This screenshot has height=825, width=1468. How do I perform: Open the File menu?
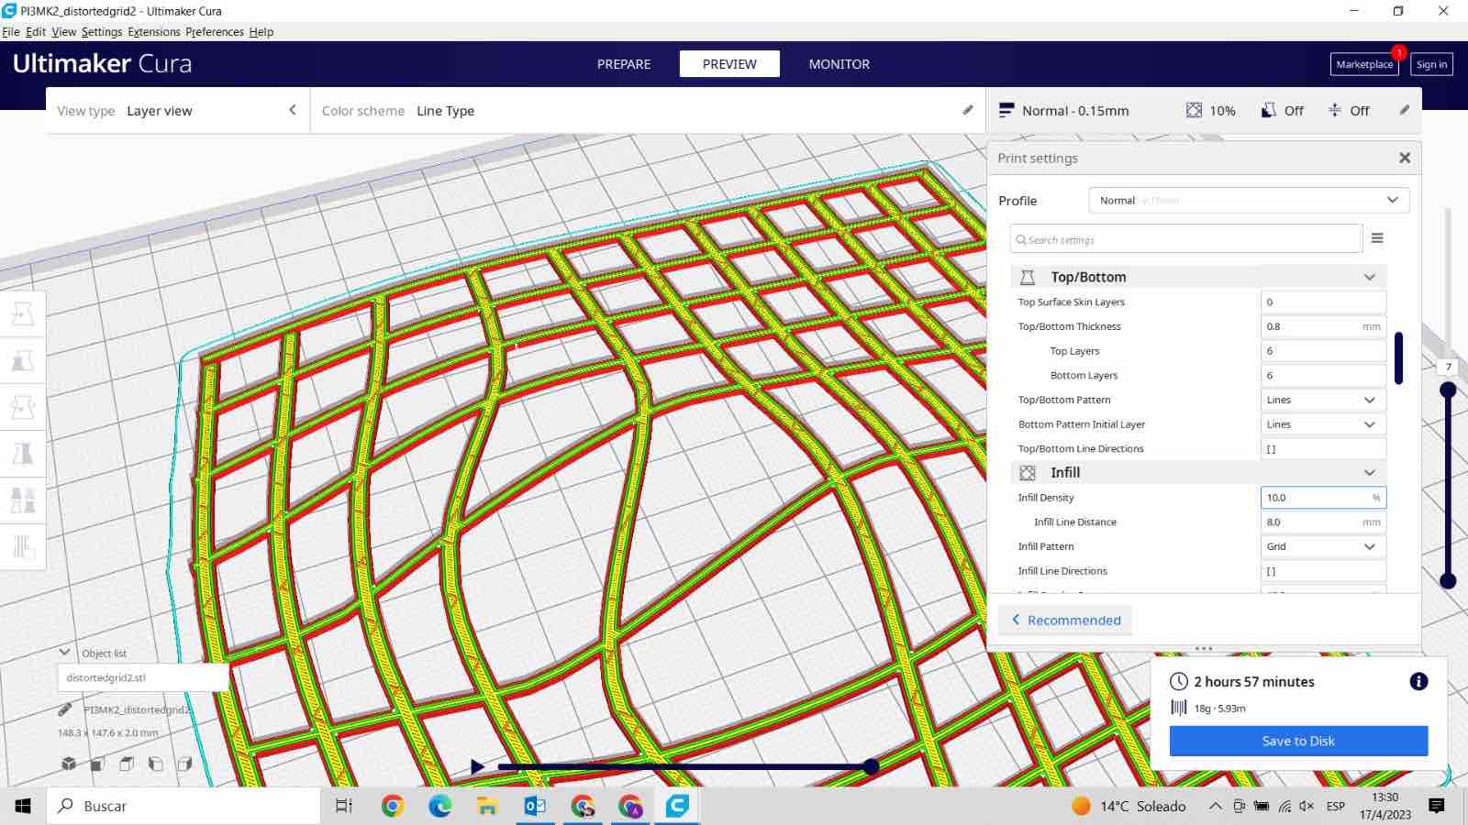[11, 31]
